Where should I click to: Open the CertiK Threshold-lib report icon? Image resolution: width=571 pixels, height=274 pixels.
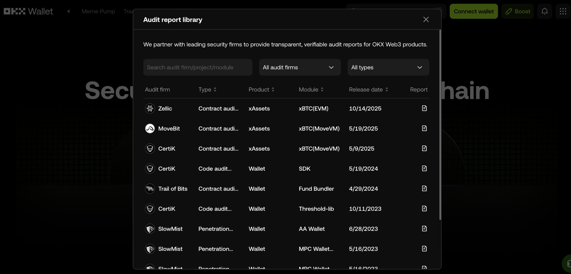[424, 209]
